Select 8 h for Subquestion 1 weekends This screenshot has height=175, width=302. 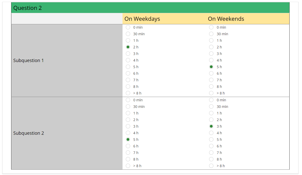point(211,87)
